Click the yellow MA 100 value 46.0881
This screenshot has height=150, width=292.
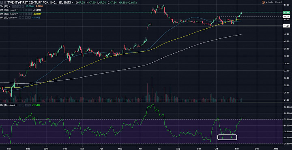pyautogui.click(x=37, y=14)
